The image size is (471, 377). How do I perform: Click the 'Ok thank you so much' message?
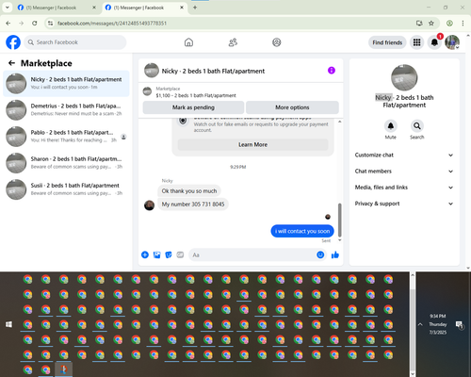(189, 191)
